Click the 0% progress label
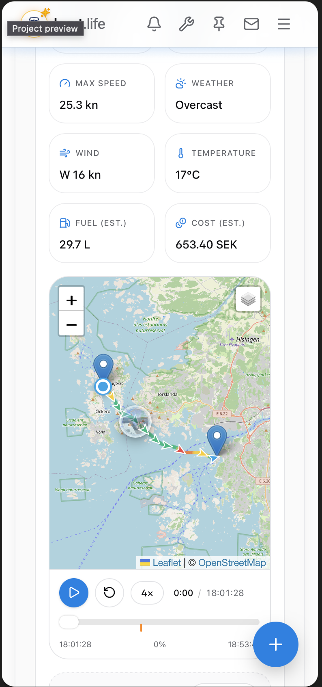This screenshot has height=687, width=322. click(x=160, y=644)
